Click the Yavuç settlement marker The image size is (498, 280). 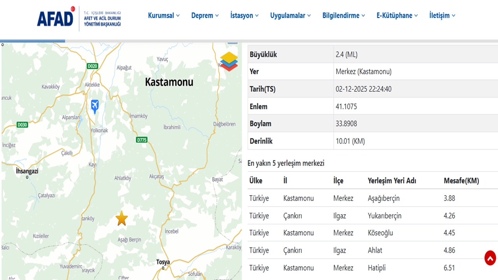(162, 59)
